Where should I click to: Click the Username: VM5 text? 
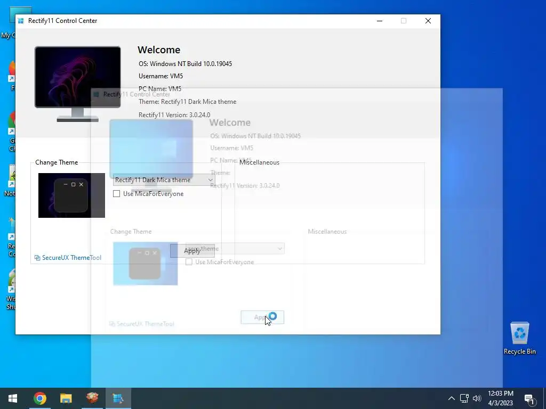160,76
